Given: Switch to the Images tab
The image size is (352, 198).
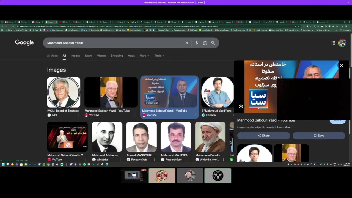Looking at the screenshot, I should pyautogui.click(x=75, y=56).
